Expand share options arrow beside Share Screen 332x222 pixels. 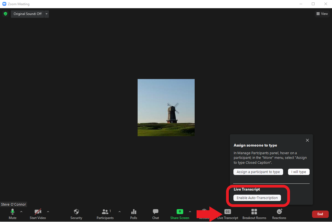coord(190,212)
